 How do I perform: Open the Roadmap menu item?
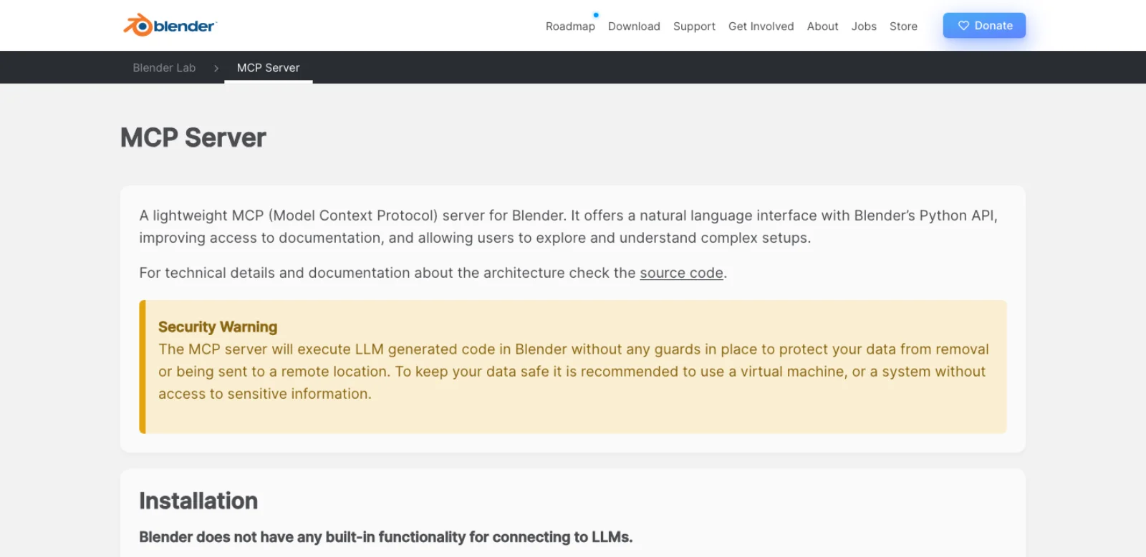(570, 26)
